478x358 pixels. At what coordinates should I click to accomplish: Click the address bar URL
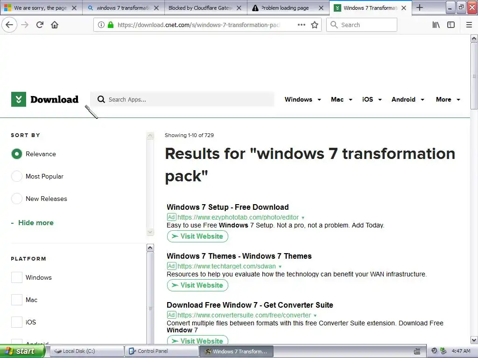(198, 25)
